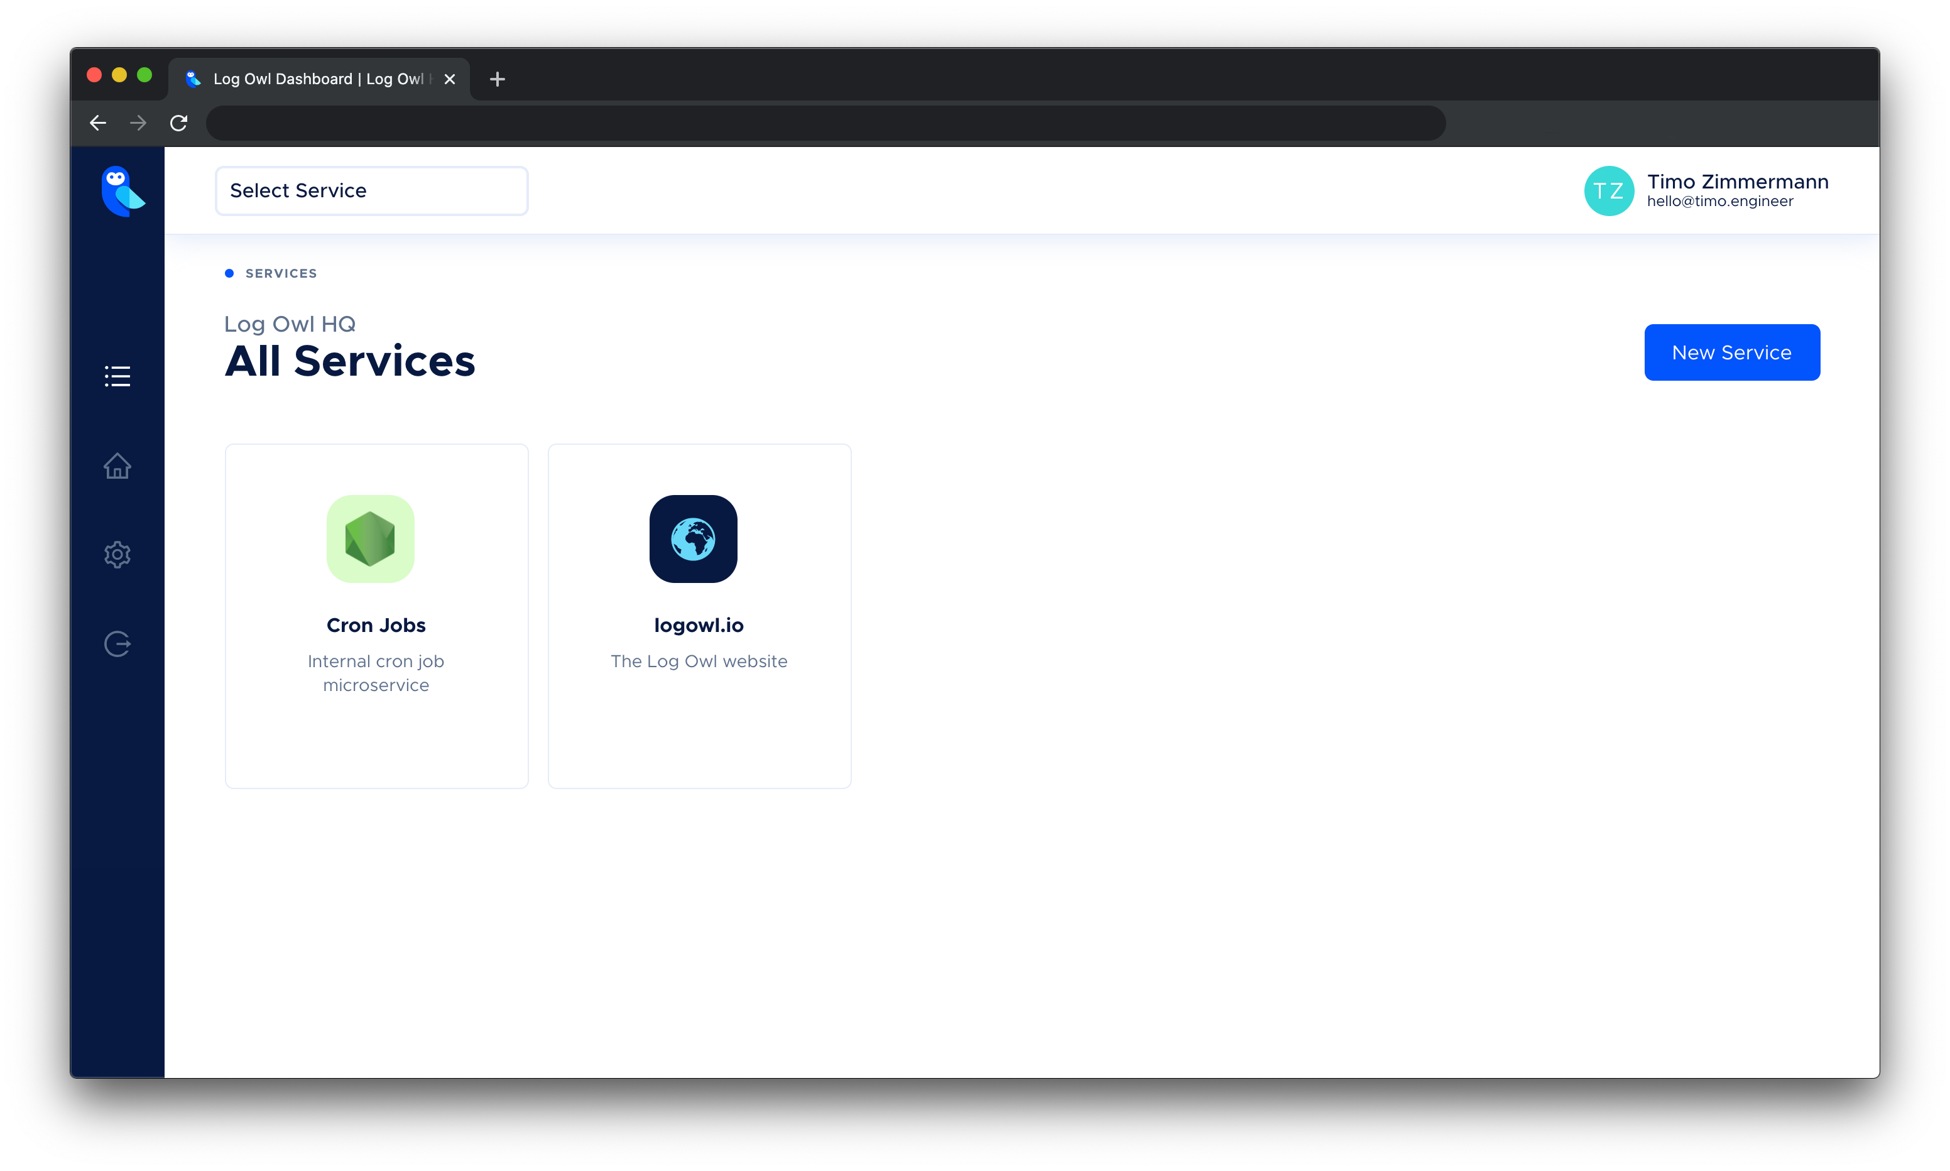1950x1171 pixels.
Task: Click the New Service button
Action: pos(1731,352)
